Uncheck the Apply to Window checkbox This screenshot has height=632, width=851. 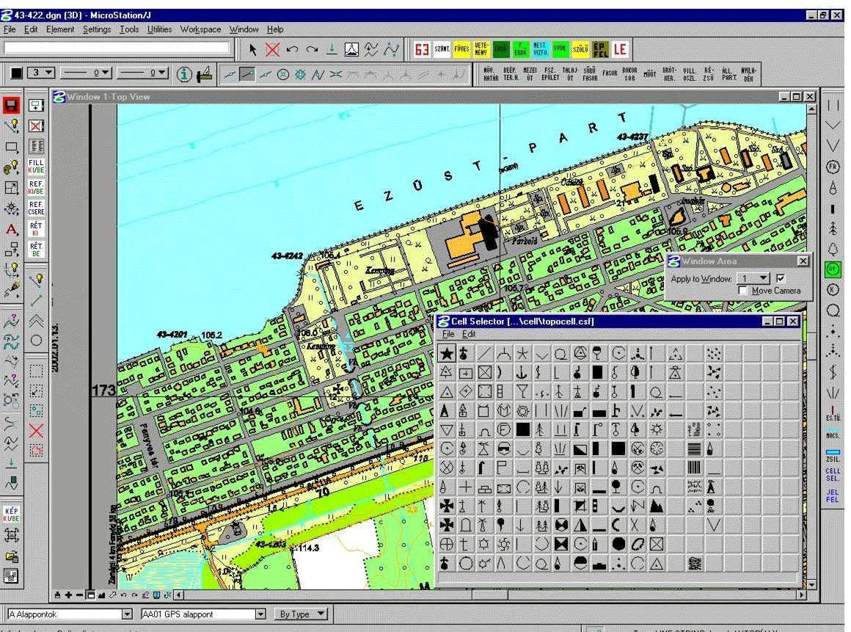tap(781, 278)
